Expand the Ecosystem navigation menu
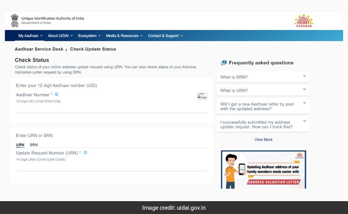This screenshot has width=348, height=214. pos(89,36)
